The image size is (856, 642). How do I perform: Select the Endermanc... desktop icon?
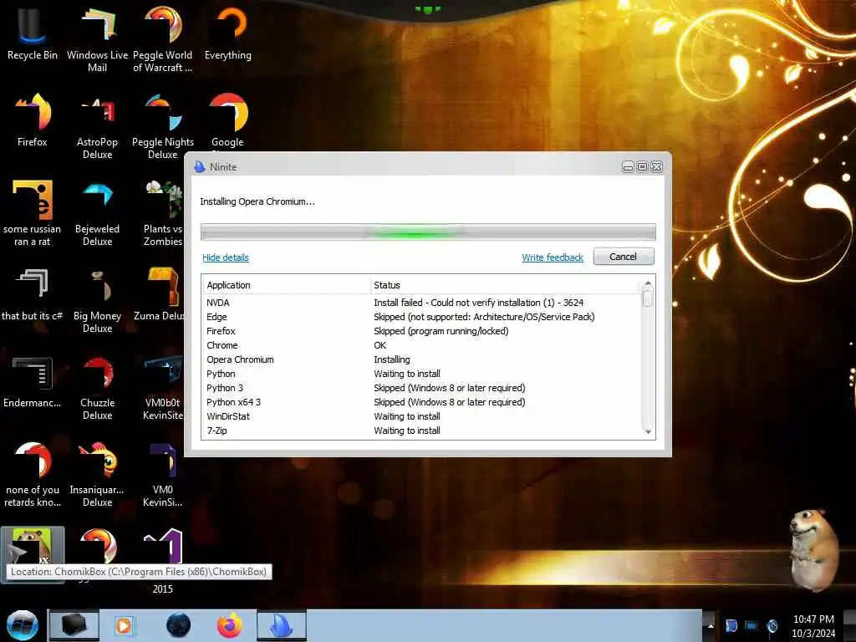tap(33, 382)
